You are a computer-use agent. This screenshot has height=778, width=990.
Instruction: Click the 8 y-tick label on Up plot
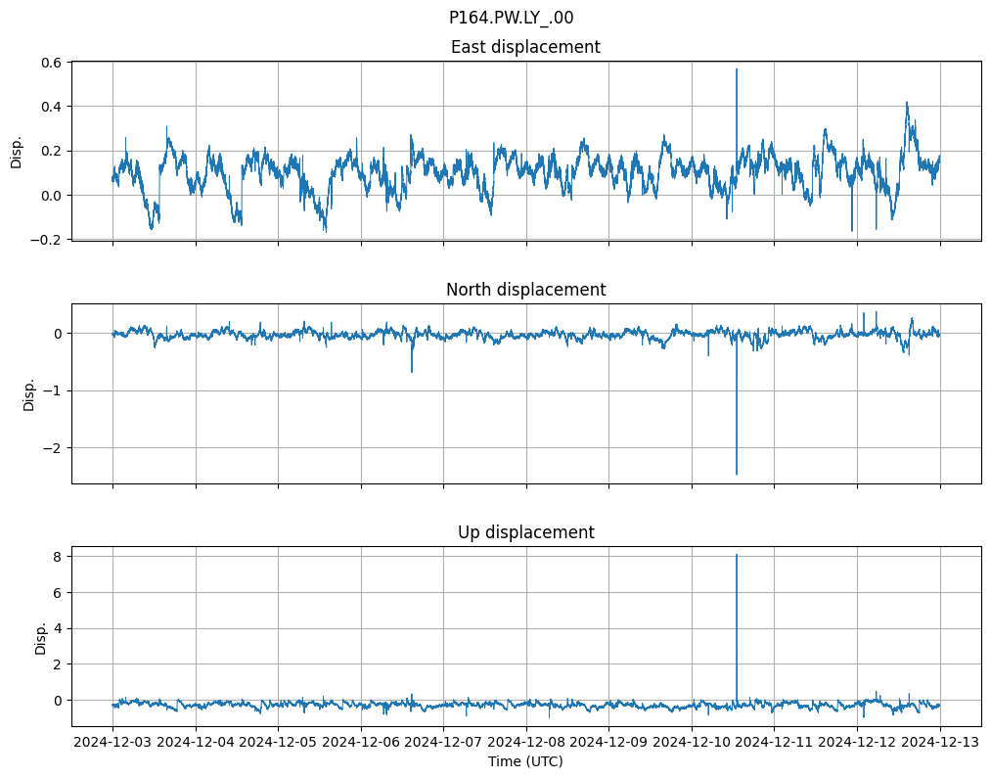58,556
